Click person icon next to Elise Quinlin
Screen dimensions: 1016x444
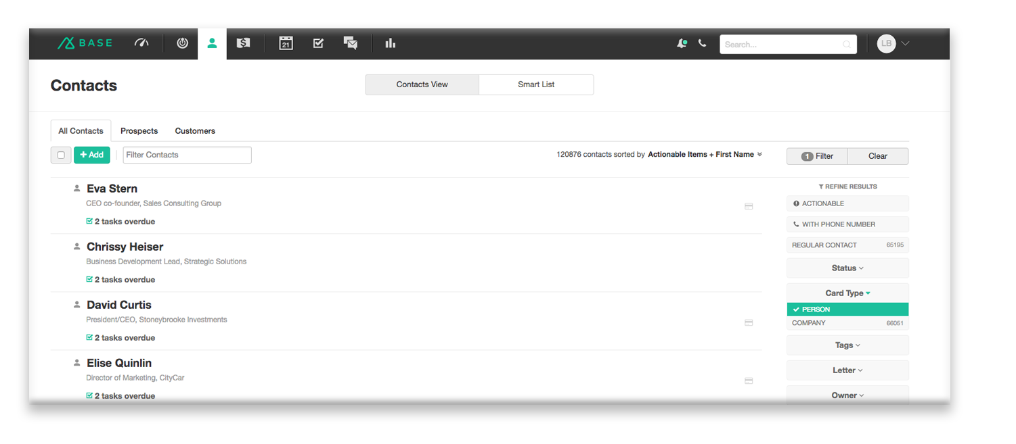77,363
